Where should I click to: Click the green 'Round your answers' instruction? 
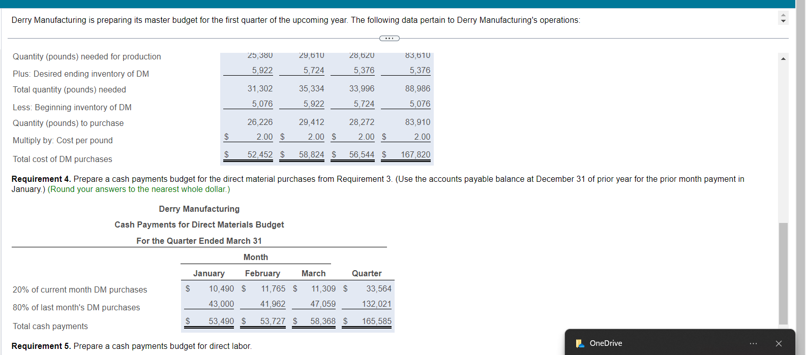click(139, 189)
